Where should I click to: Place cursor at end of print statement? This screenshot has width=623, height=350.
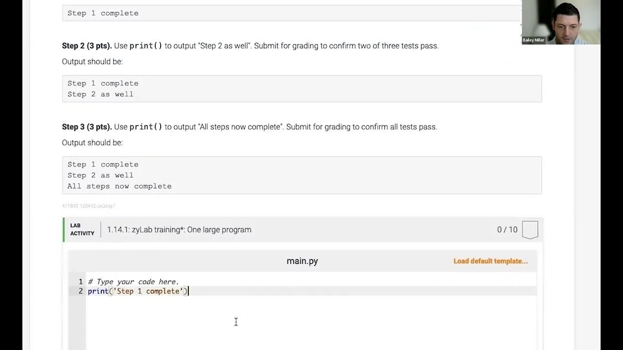188,291
